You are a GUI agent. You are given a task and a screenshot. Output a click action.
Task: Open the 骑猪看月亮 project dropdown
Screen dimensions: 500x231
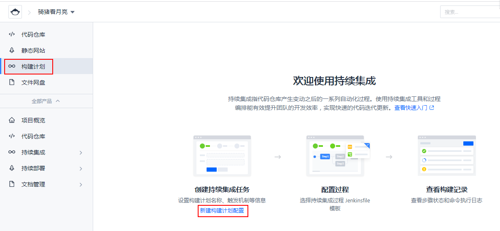click(56, 12)
